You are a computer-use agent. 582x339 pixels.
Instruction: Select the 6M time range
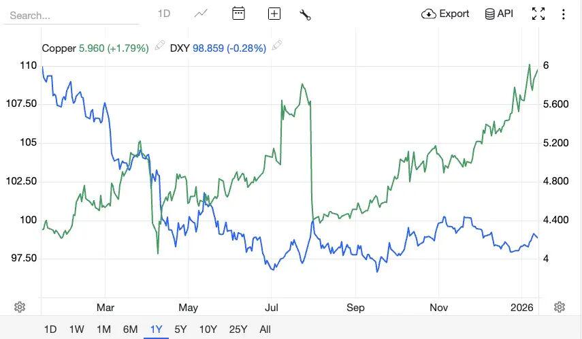click(x=130, y=329)
